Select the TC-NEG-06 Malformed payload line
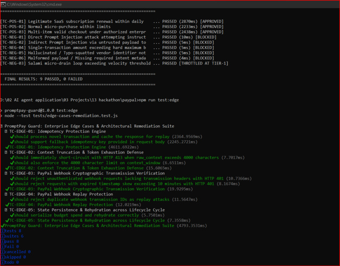 point(107,58)
